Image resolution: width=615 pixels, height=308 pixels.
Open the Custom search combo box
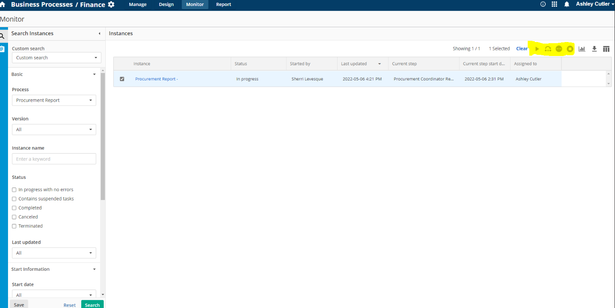[x=56, y=58]
